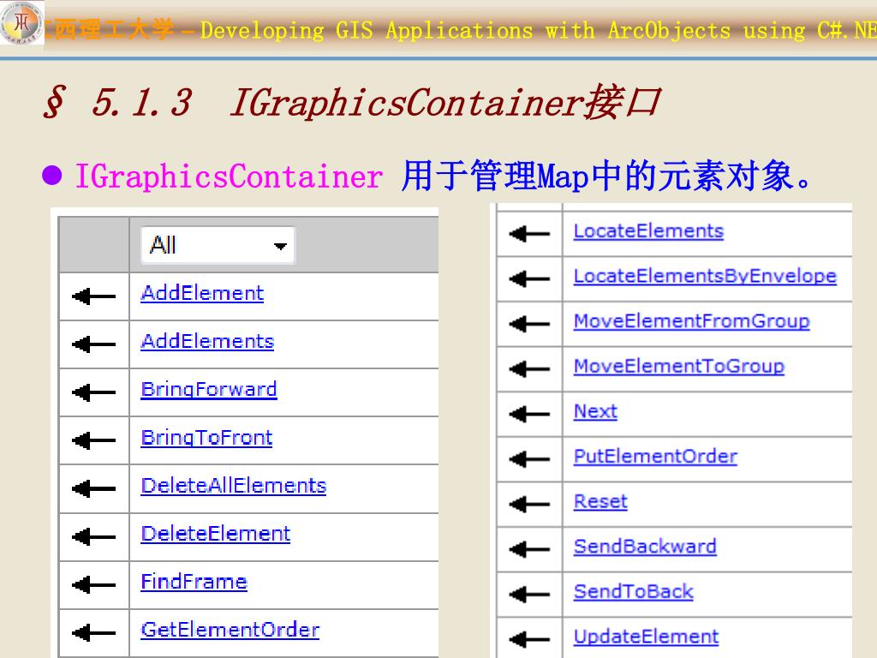Screen dimensions: 877x658
Task: Click the method arrow icon beside SendBackward
Action: 529,549
